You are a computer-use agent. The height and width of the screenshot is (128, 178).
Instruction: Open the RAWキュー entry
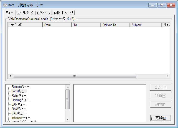pos(19,109)
